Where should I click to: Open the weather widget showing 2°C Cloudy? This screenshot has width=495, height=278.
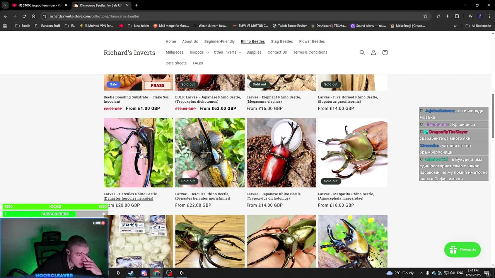pos(400,273)
